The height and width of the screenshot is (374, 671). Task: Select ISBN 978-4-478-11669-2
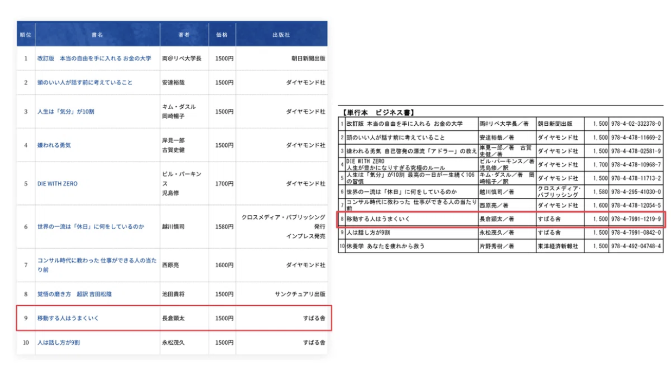tap(636, 138)
